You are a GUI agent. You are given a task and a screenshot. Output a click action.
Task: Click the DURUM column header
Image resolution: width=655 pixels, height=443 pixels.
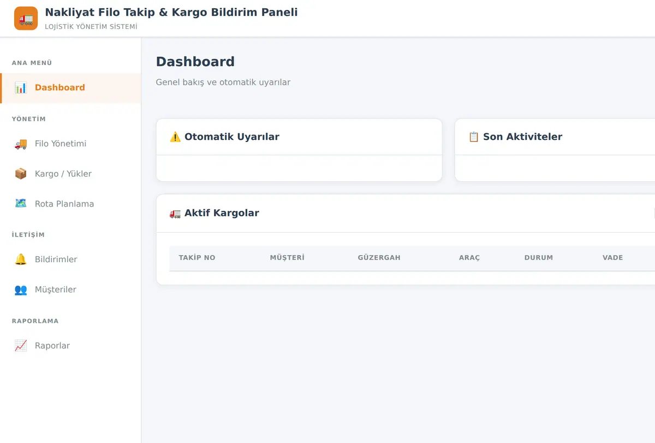click(x=539, y=258)
